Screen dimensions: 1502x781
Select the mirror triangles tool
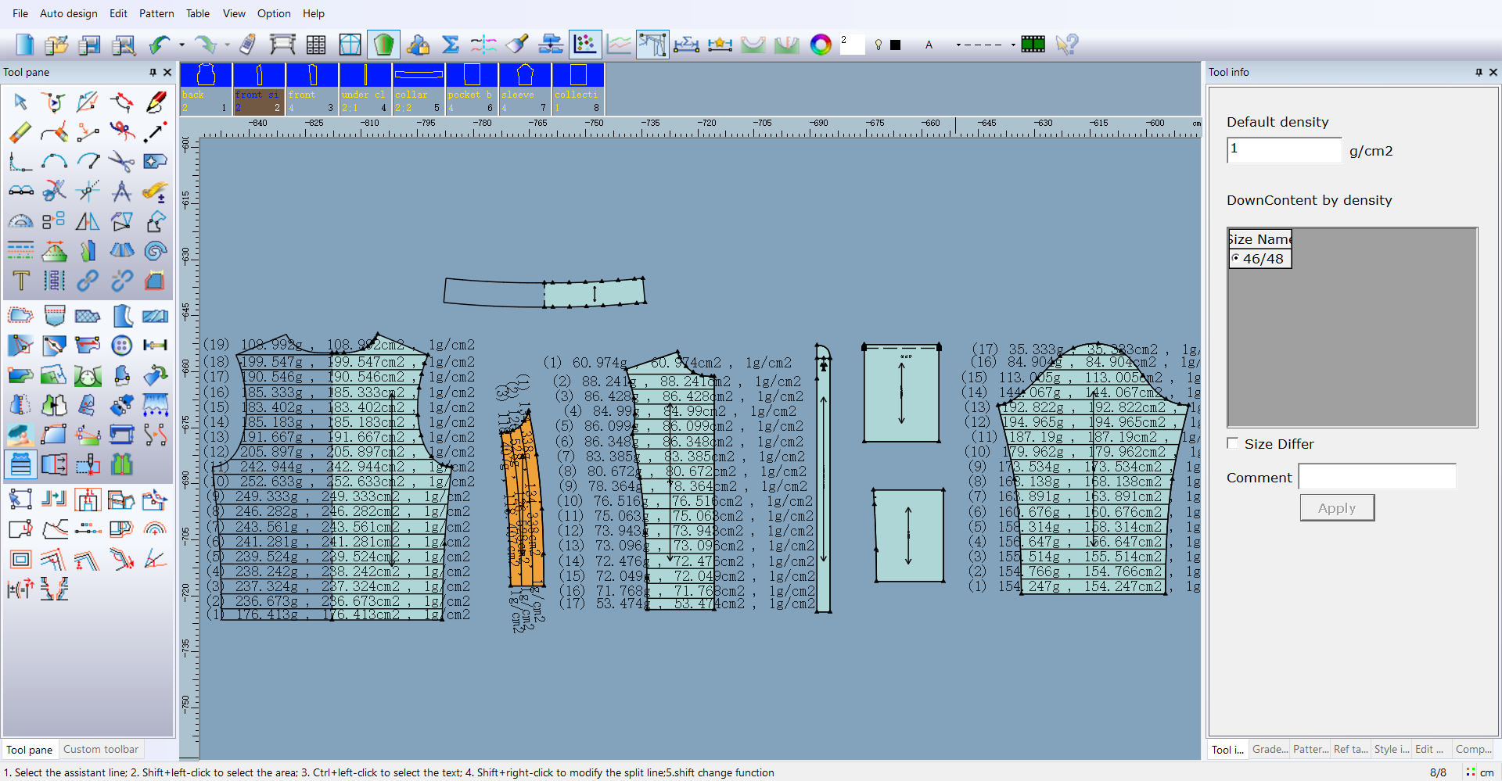88,221
